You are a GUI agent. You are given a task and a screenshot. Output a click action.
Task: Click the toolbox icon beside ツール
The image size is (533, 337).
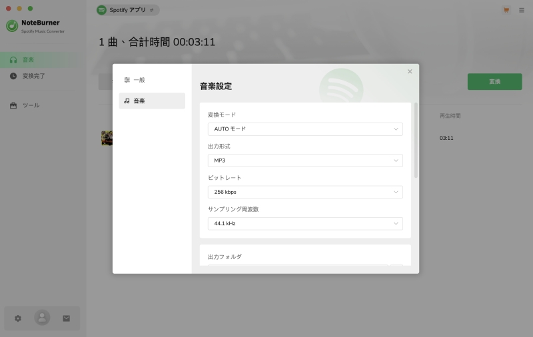13,105
